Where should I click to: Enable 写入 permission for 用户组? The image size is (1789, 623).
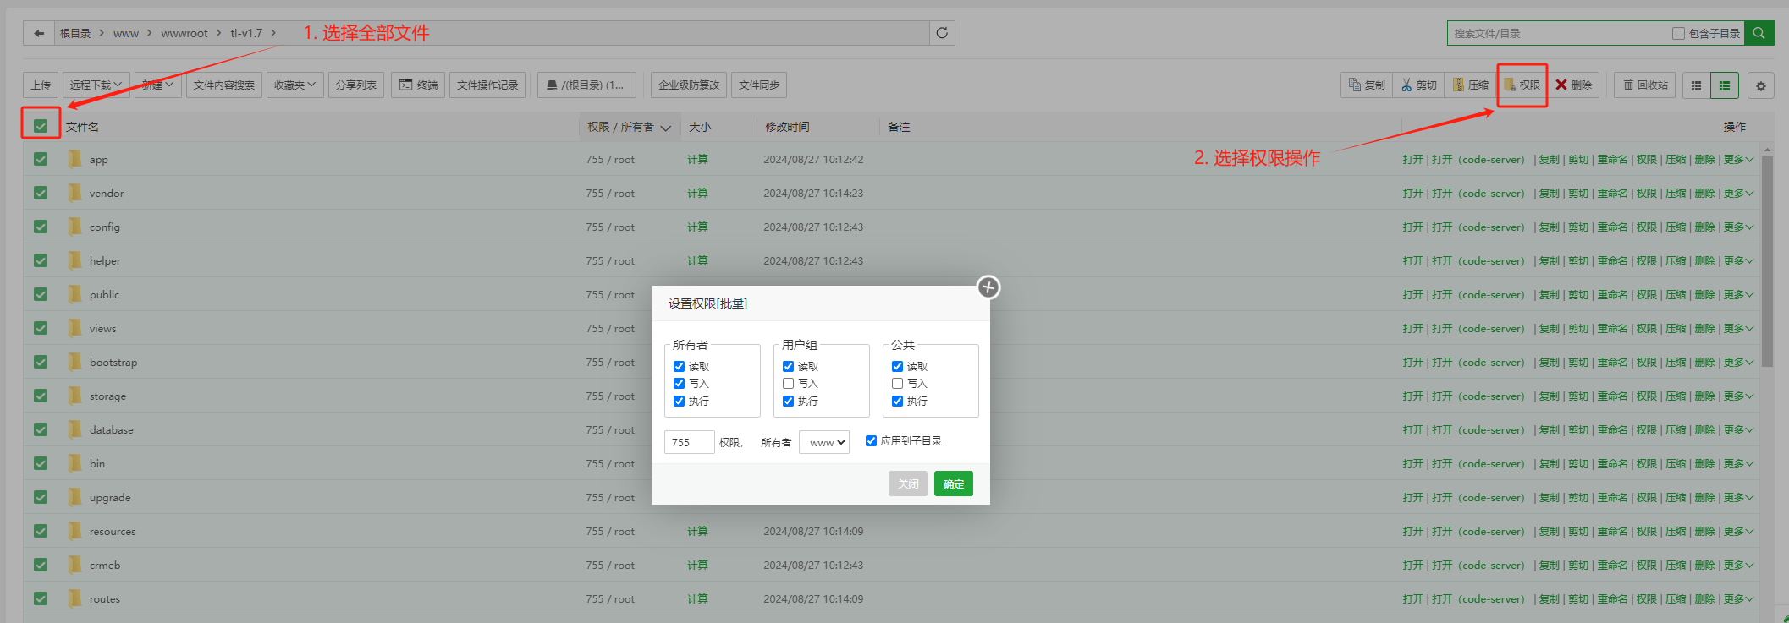pyautogui.click(x=788, y=384)
